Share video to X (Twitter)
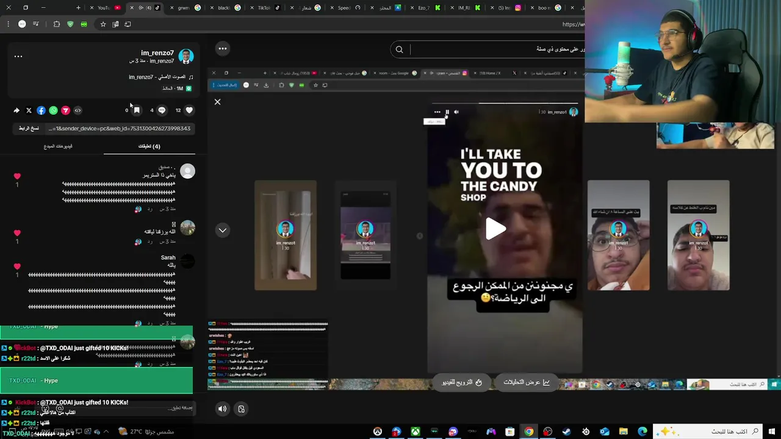 pyautogui.click(x=29, y=110)
